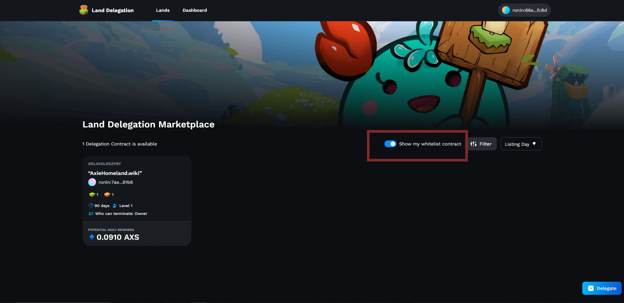
Task: Click the owner avatar beside ronin:7ae...61b6
Action: (92, 182)
